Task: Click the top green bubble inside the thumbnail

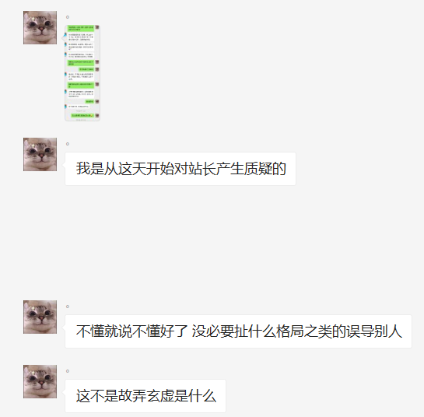Action: click(81, 28)
